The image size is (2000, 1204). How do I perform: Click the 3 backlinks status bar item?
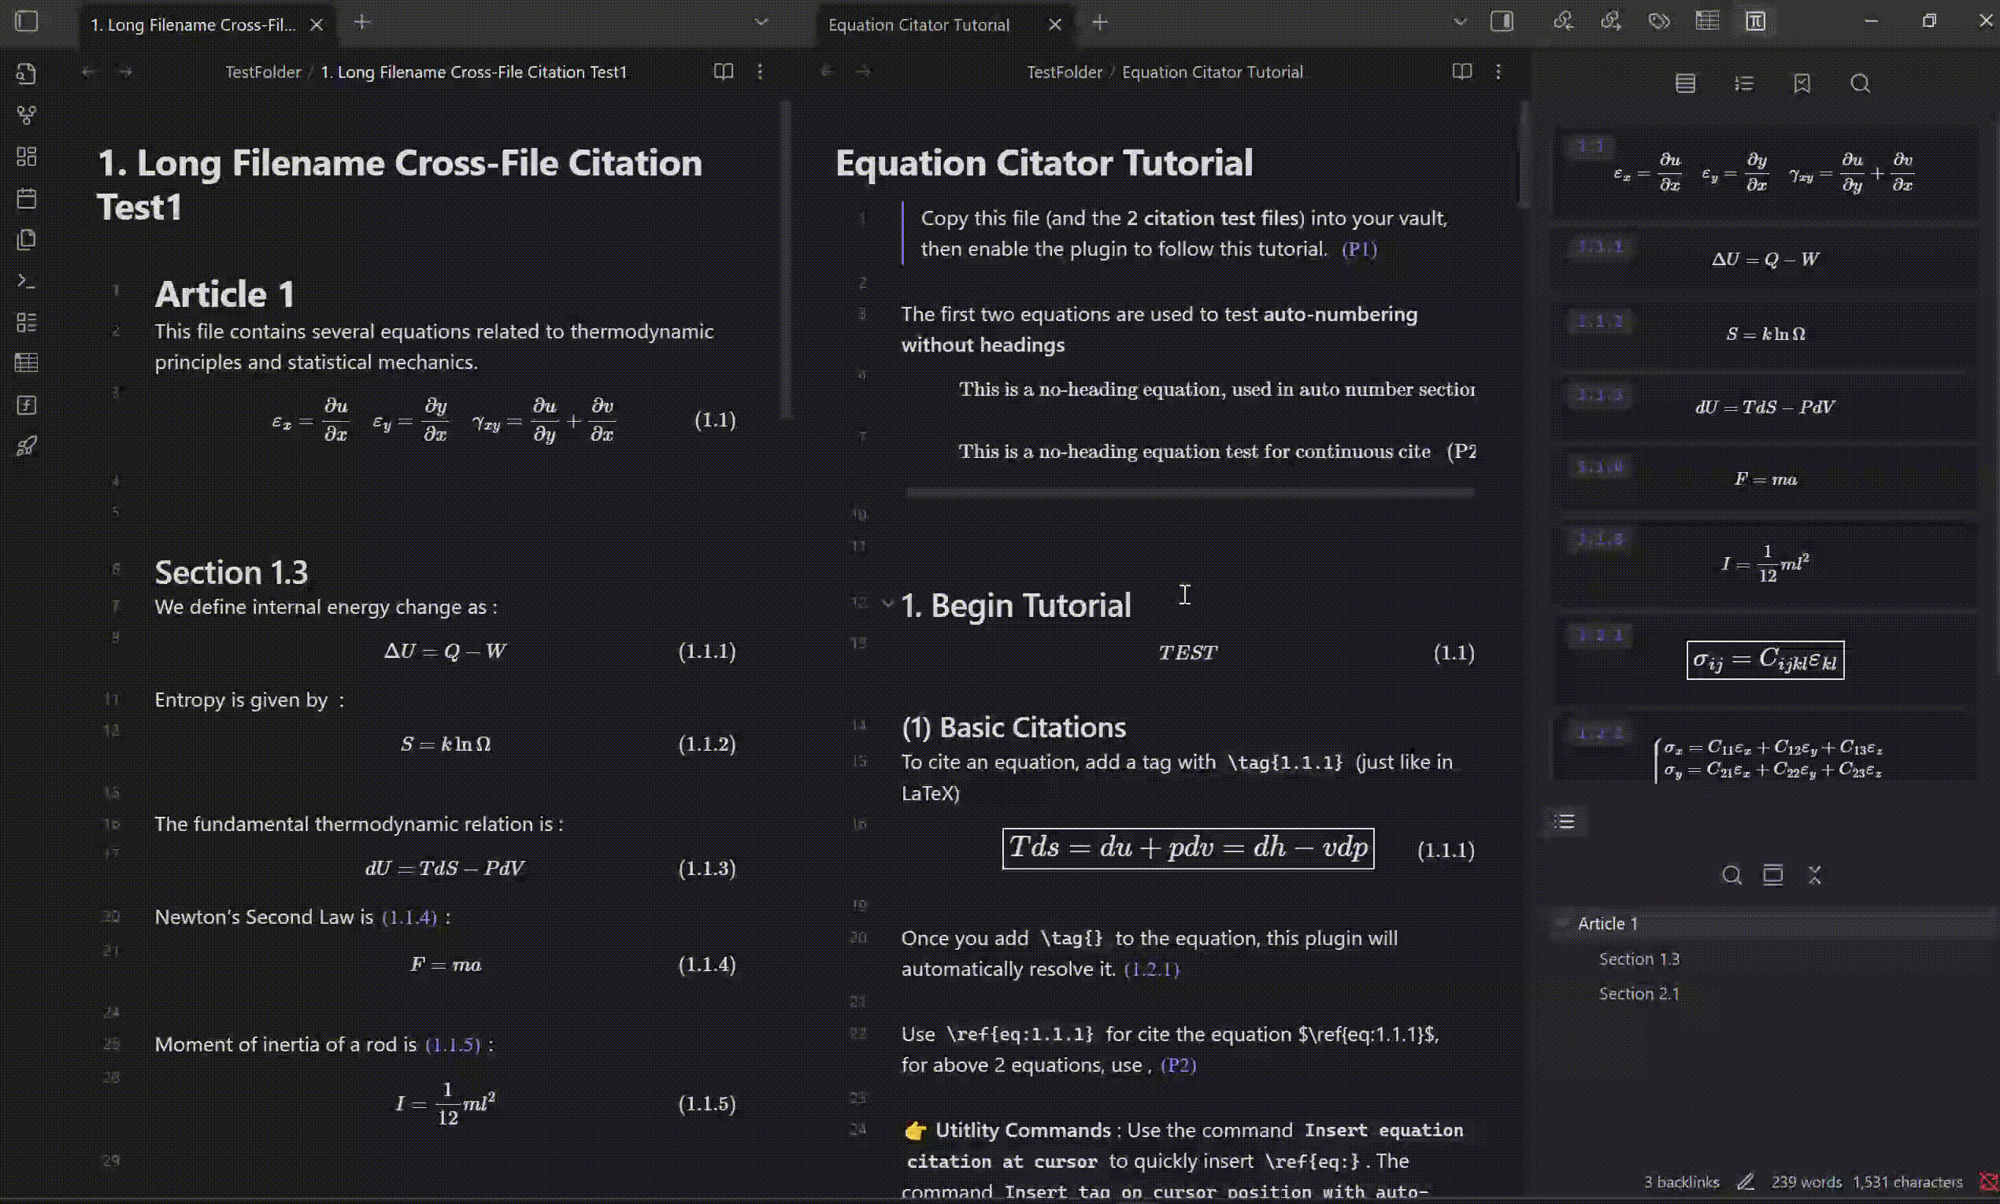click(1681, 1182)
